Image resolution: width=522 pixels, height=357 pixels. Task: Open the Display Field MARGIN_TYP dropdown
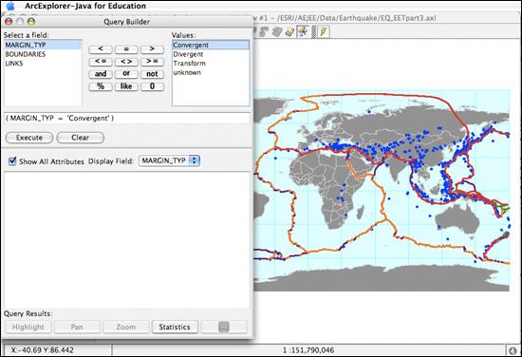tap(169, 160)
